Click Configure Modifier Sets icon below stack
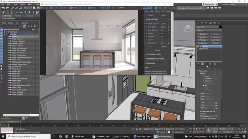248x139 pixels. tap(215, 64)
